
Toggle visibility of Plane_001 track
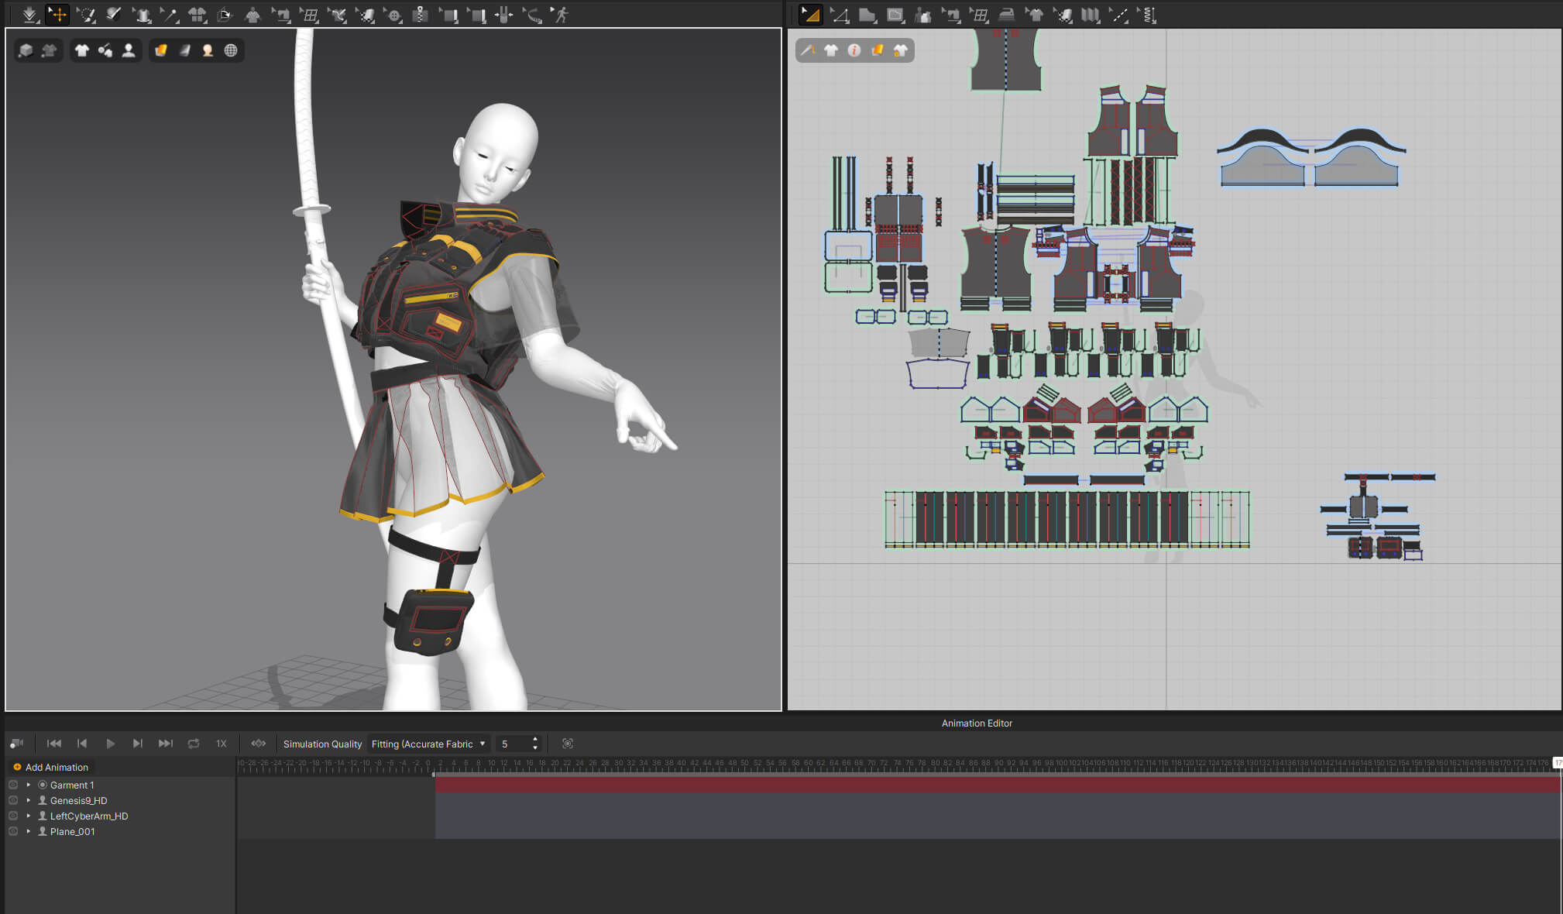click(13, 831)
